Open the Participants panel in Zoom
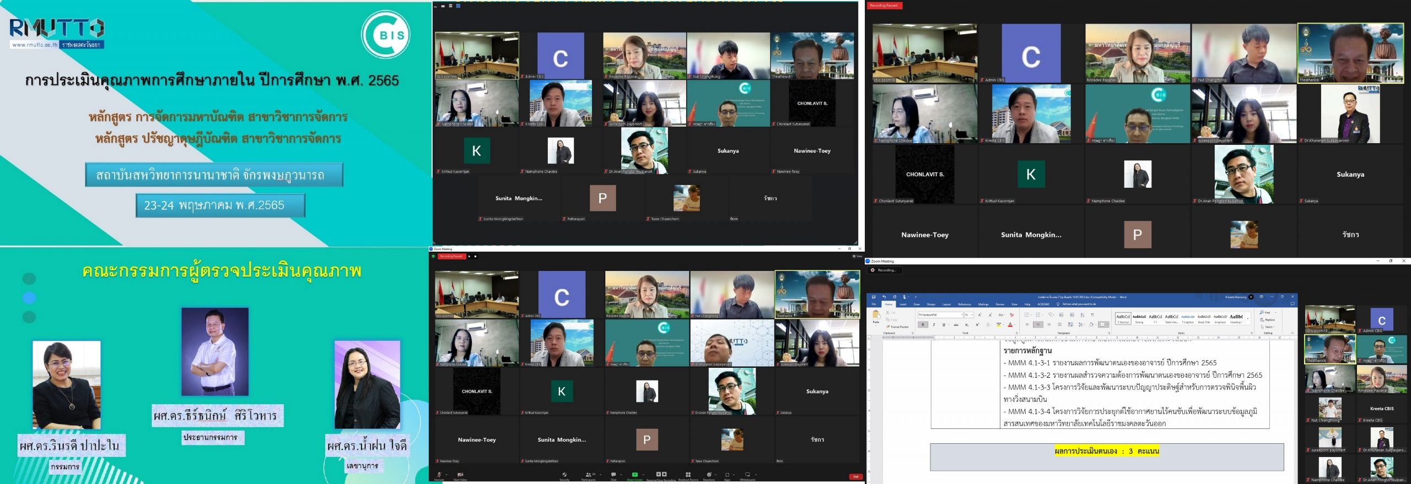The height and width of the screenshot is (484, 1411). pos(588,475)
